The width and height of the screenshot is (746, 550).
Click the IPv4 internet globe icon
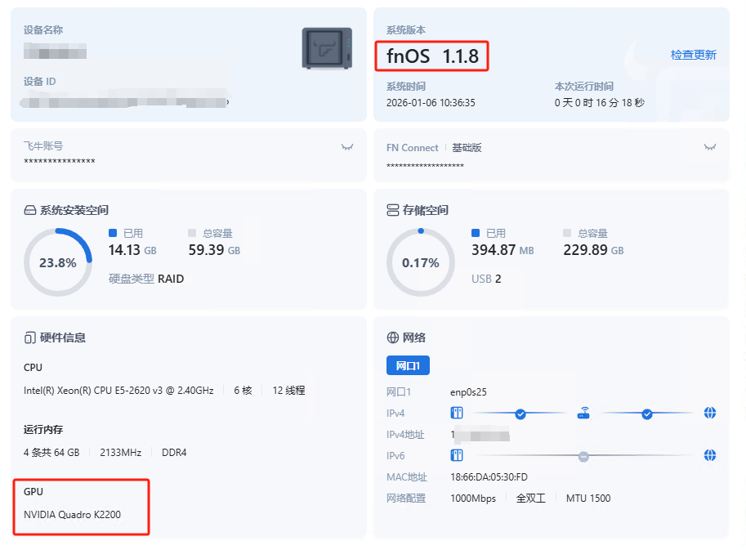point(709,413)
